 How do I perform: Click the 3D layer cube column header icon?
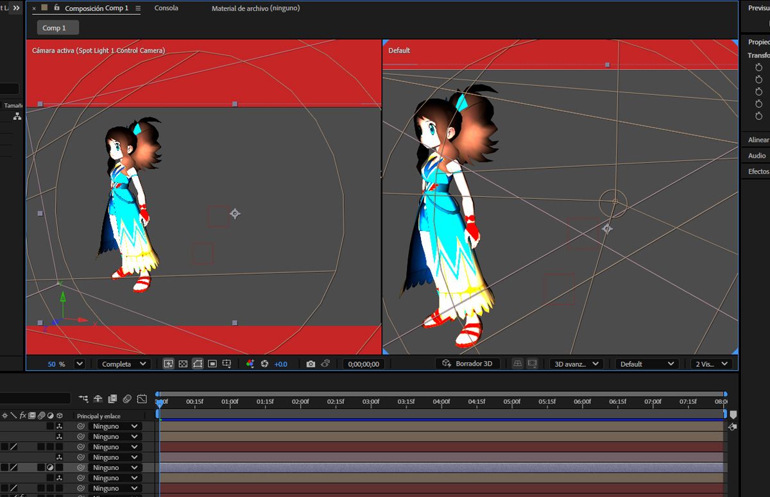[x=59, y=416]
